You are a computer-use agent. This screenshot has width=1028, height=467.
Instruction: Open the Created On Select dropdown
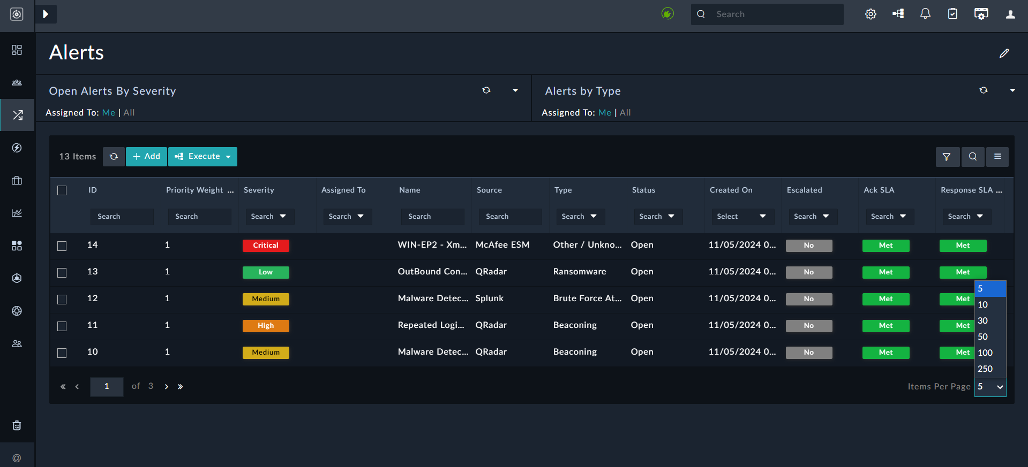point(743,217)
